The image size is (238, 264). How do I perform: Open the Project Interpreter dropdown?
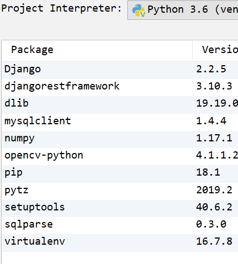183,9
